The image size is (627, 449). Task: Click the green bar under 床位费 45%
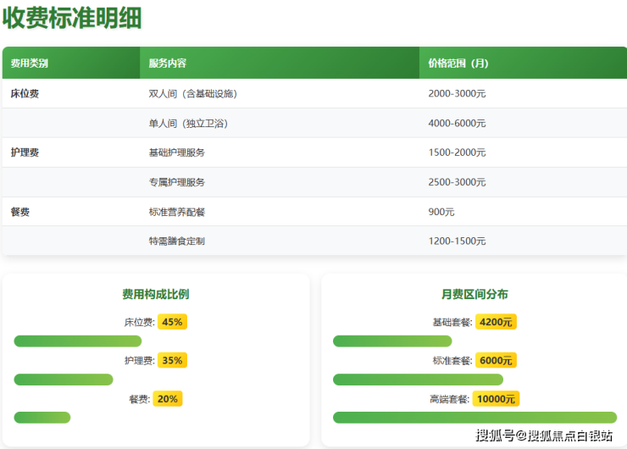(78, 341)
